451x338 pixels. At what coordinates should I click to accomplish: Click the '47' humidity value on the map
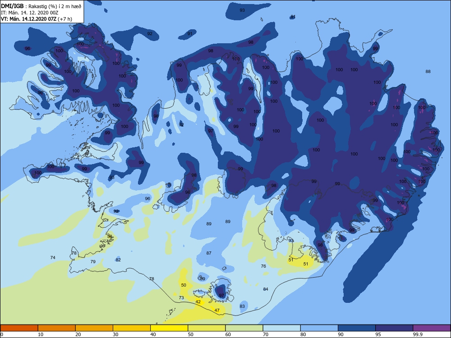[217, 310]
